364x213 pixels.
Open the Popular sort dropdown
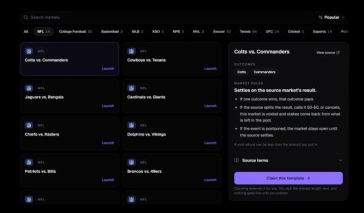331,17
